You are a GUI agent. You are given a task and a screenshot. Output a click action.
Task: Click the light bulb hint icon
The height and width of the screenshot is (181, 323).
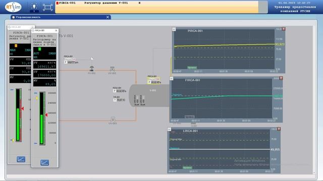coord(34,7)
